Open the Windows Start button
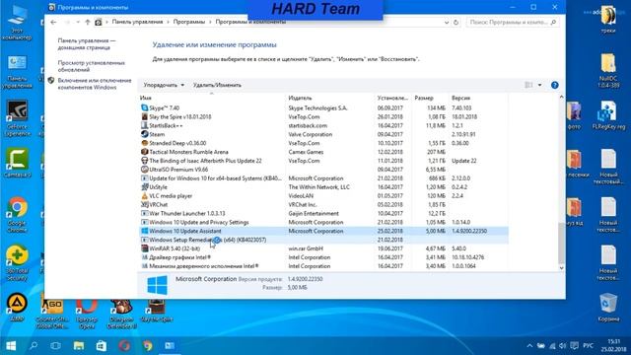631x355 pixels. click(11, 346)
